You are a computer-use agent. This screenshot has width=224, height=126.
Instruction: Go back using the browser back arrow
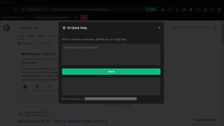point(3,9)
